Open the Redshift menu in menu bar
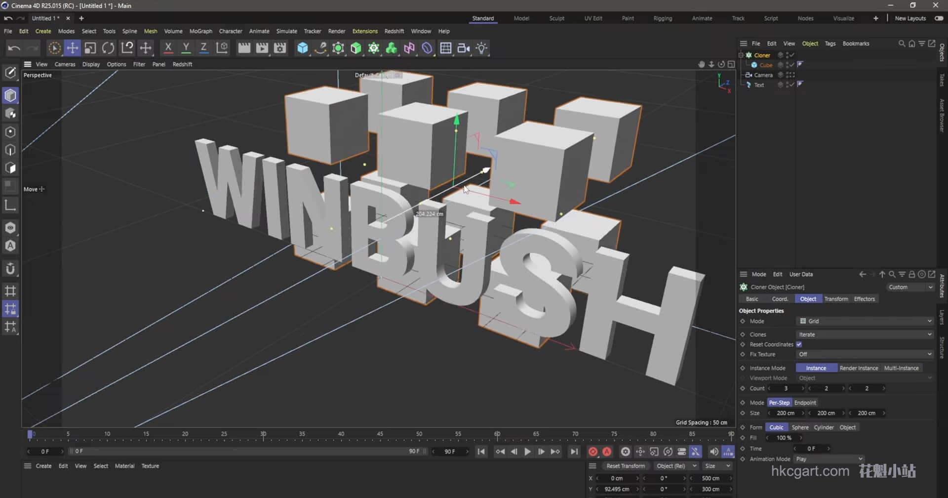Screen dimensions: 948x498 point(394,31)
